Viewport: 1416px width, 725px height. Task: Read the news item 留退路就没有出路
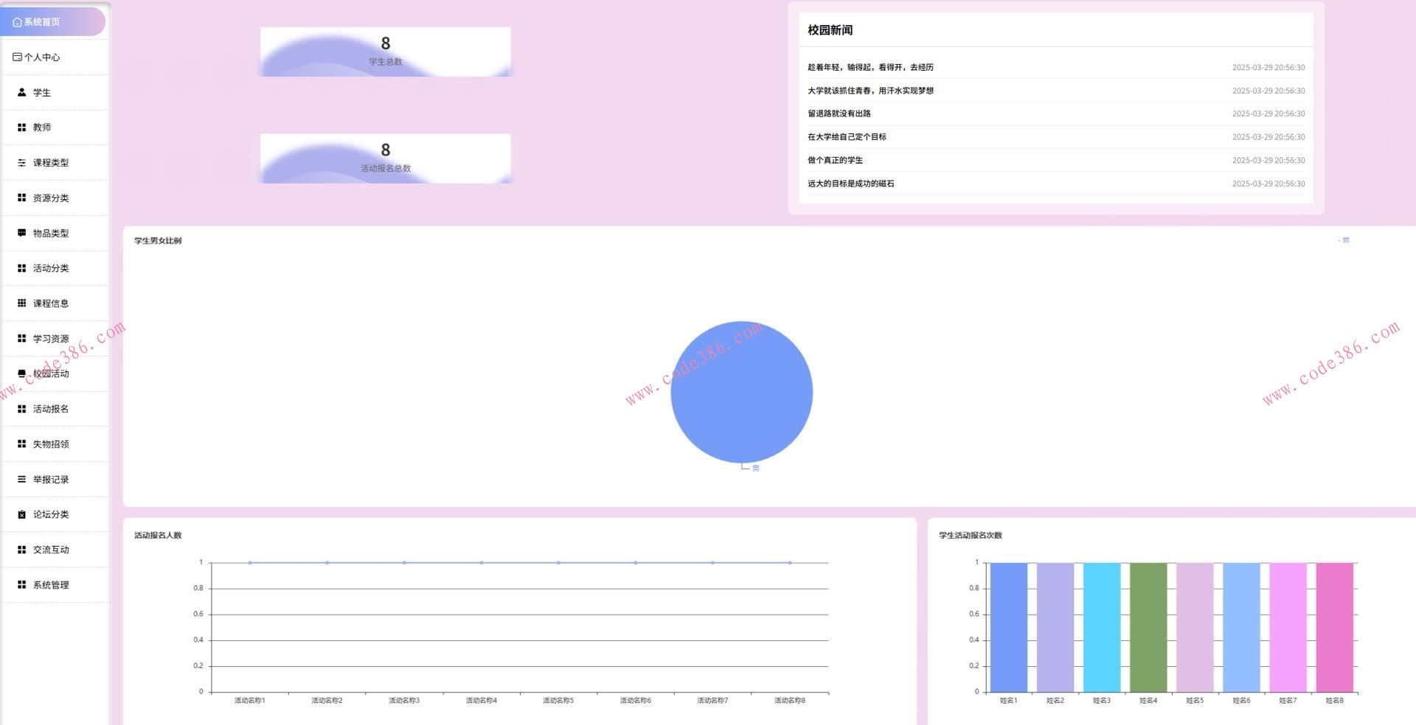pyautogui.click(x=839, y=113)
